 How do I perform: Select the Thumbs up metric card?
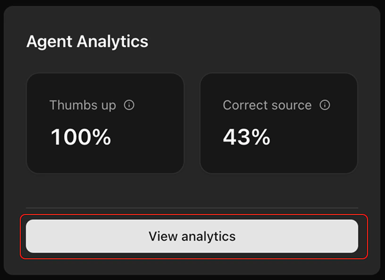point(105,123)
